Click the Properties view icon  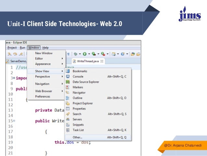[x=67, y=108]
